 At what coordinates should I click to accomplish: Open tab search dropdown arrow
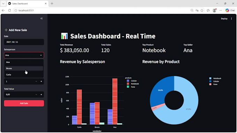(x=3, y=3)
